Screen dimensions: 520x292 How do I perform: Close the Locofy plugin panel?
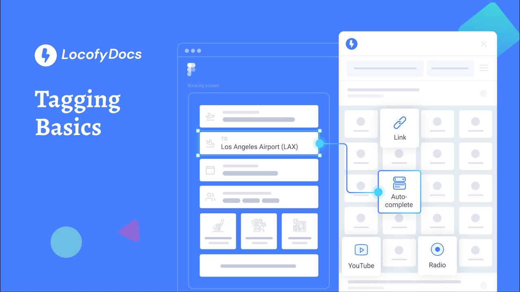tap(483, 44)
